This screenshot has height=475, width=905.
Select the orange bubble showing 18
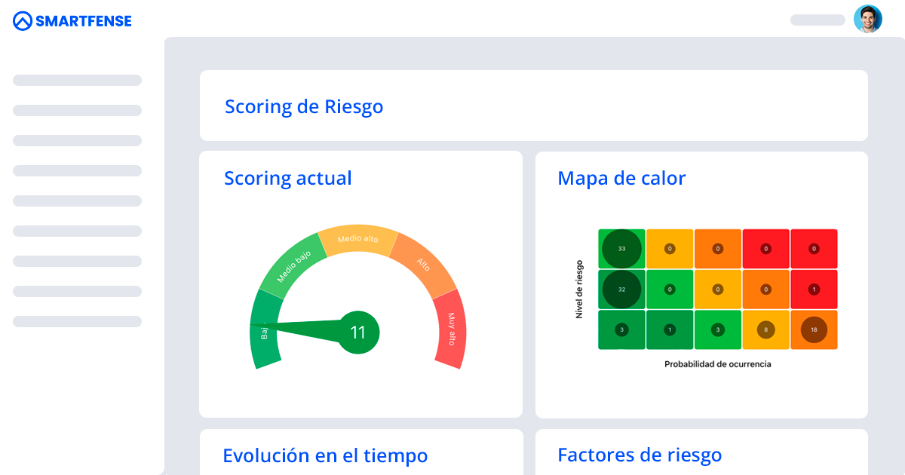814,329
